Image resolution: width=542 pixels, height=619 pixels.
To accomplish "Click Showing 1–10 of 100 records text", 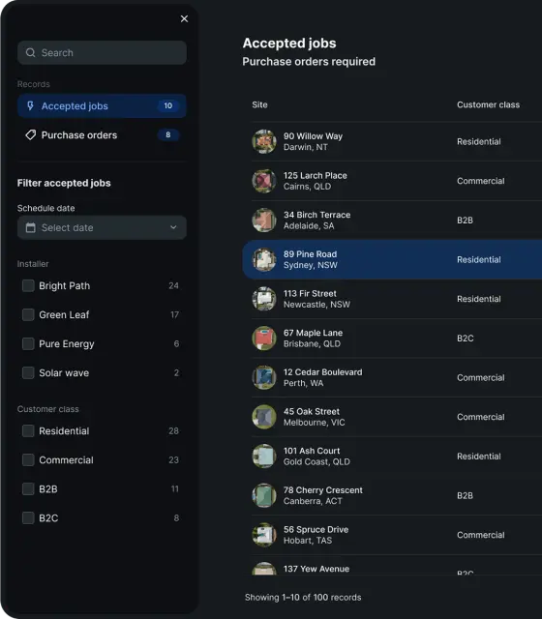I will point(303,598).
